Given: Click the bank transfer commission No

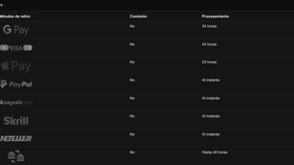Looking at the screenshot, I should point(132,152).
